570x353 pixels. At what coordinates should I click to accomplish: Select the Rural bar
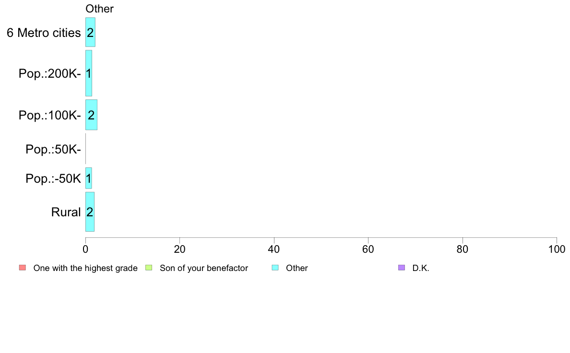[x=90, y=212]
